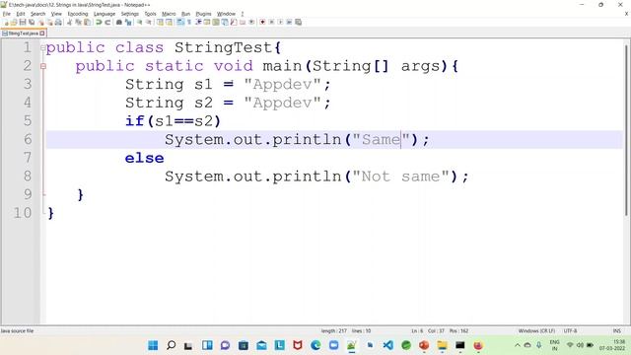
Task: Click the Paste toolbar icon
Action: [x=87, y=22]
